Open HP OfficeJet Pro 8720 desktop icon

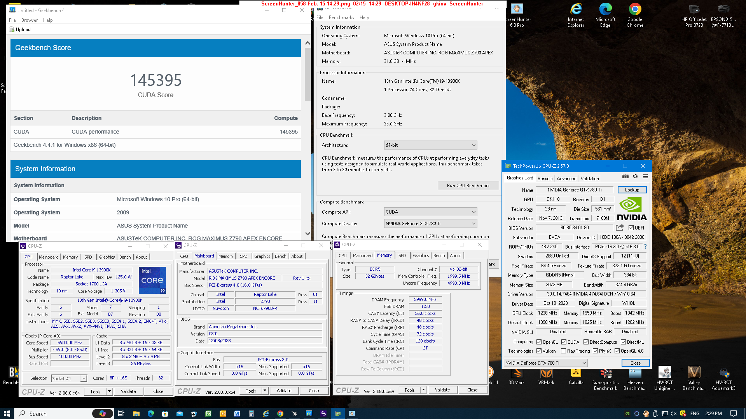(x=694, y=16)
